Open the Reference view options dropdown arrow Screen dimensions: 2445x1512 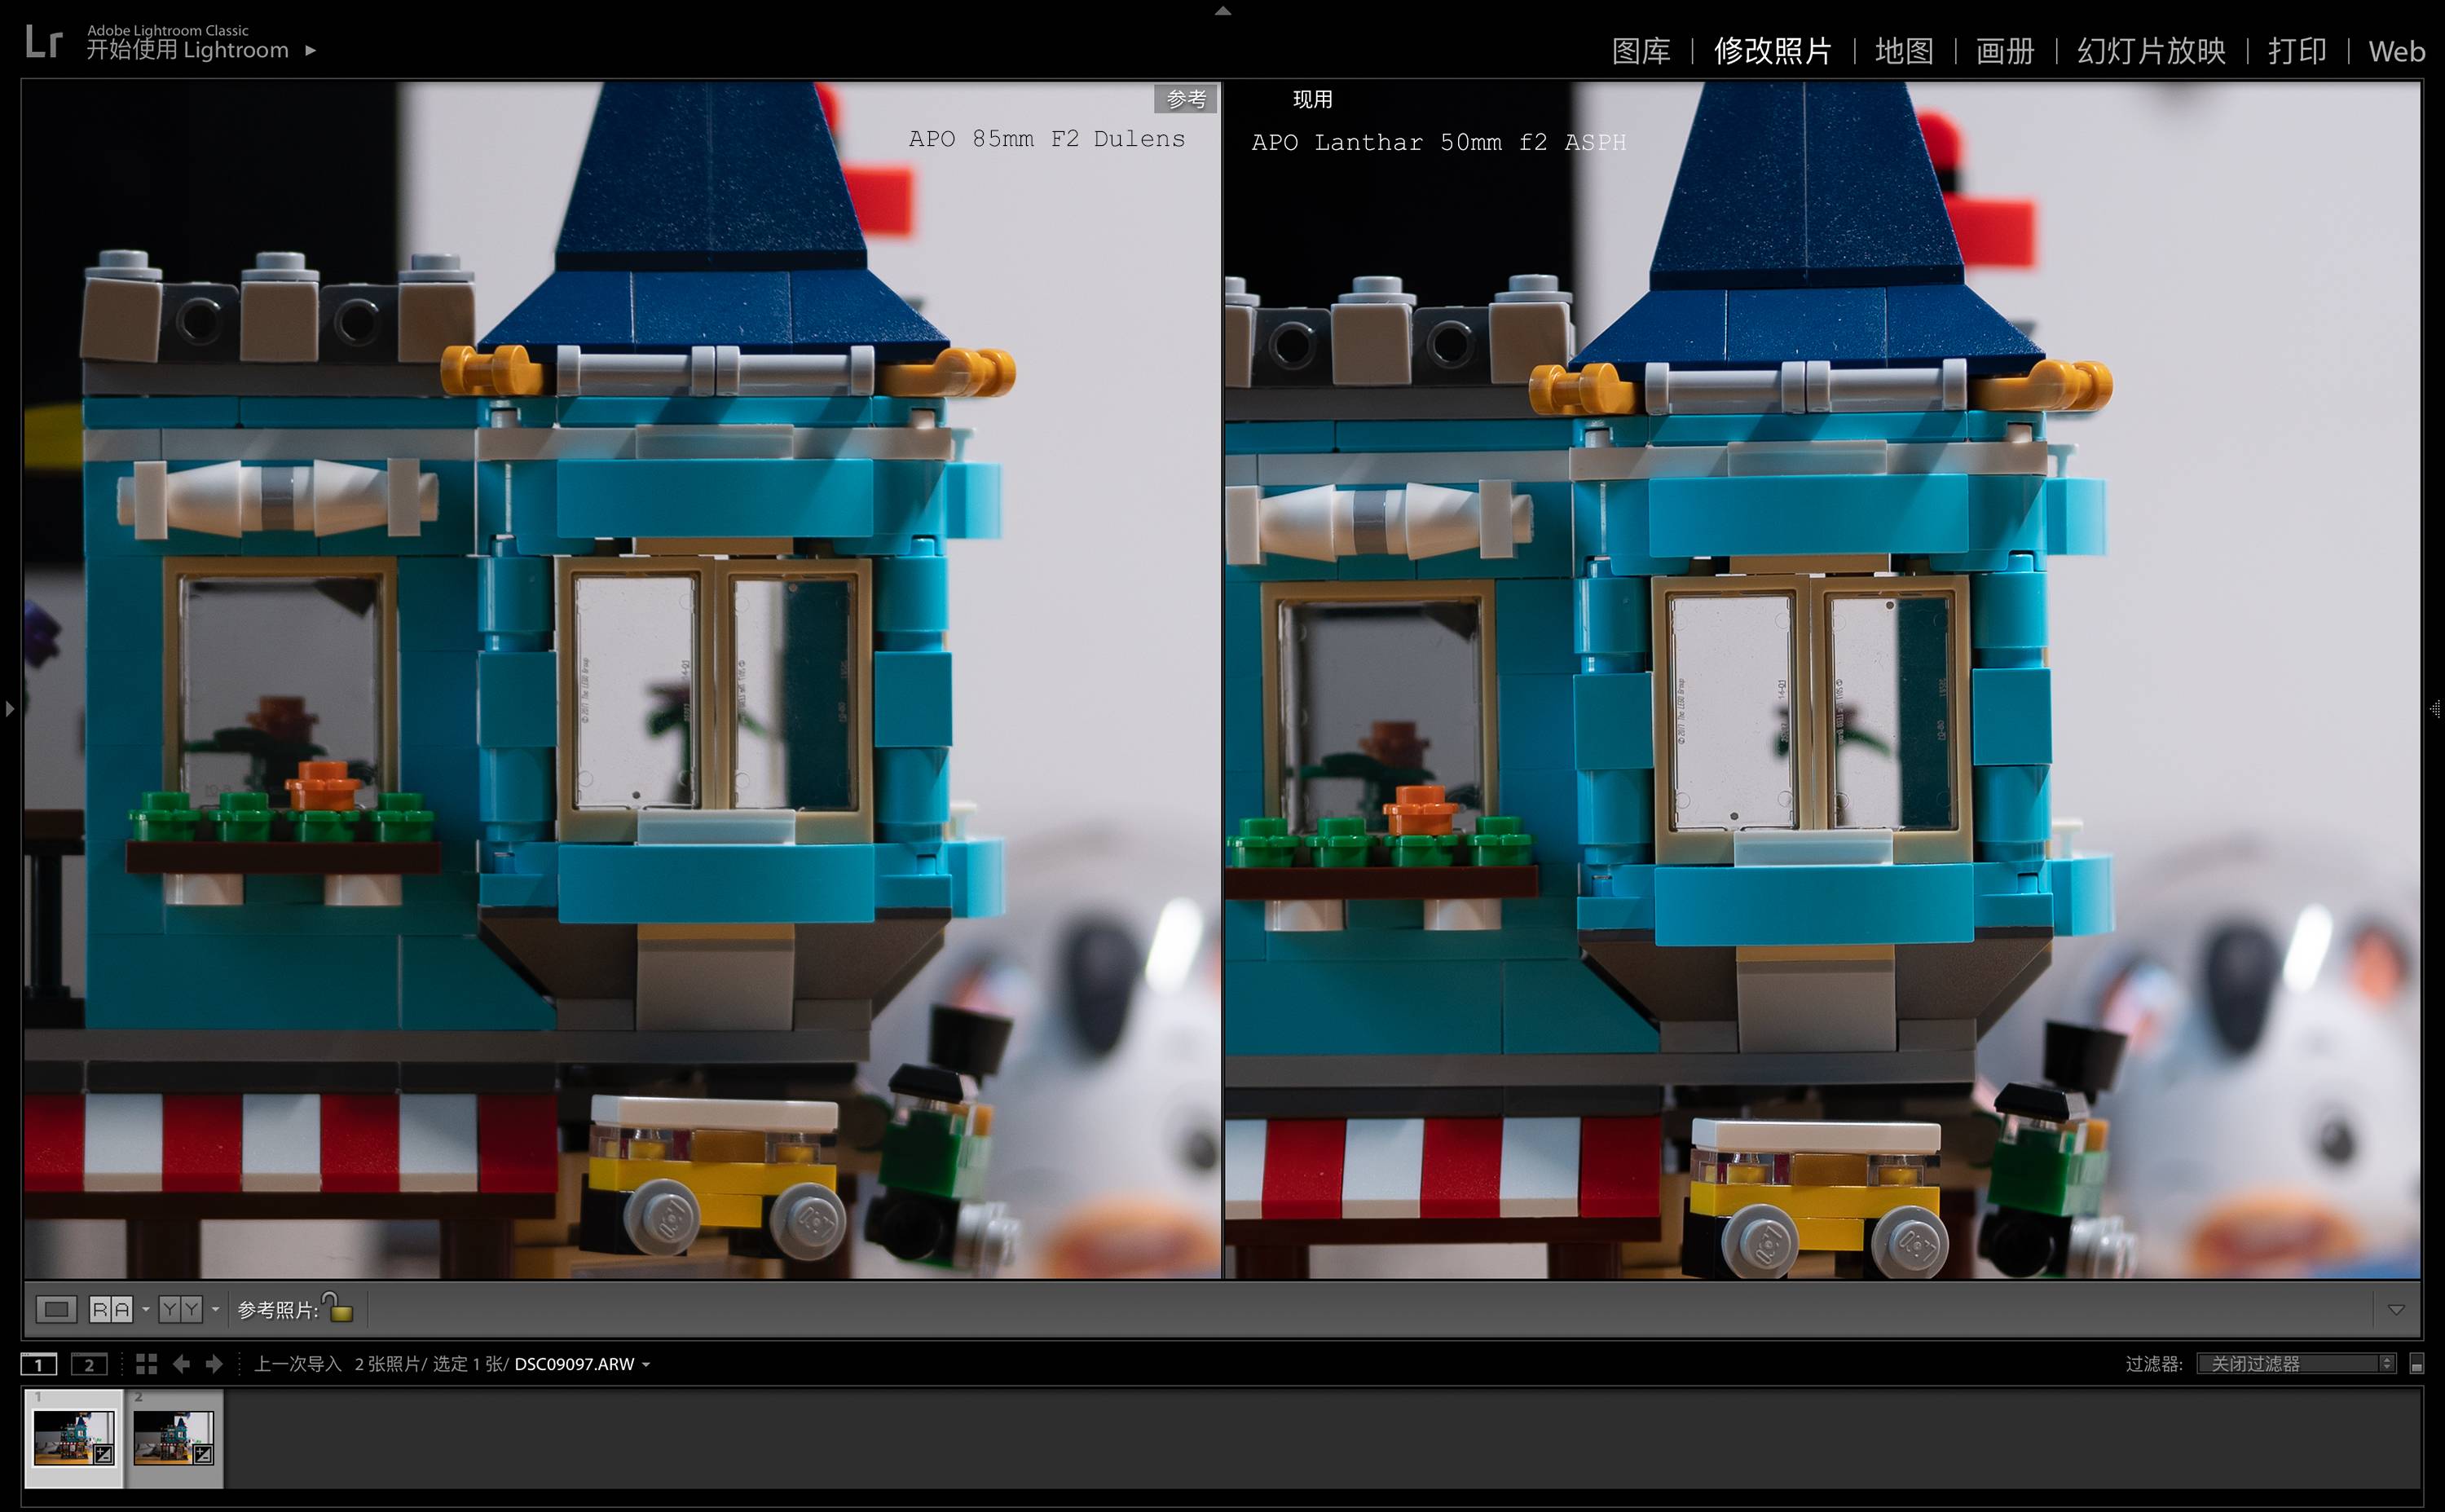146,1309
